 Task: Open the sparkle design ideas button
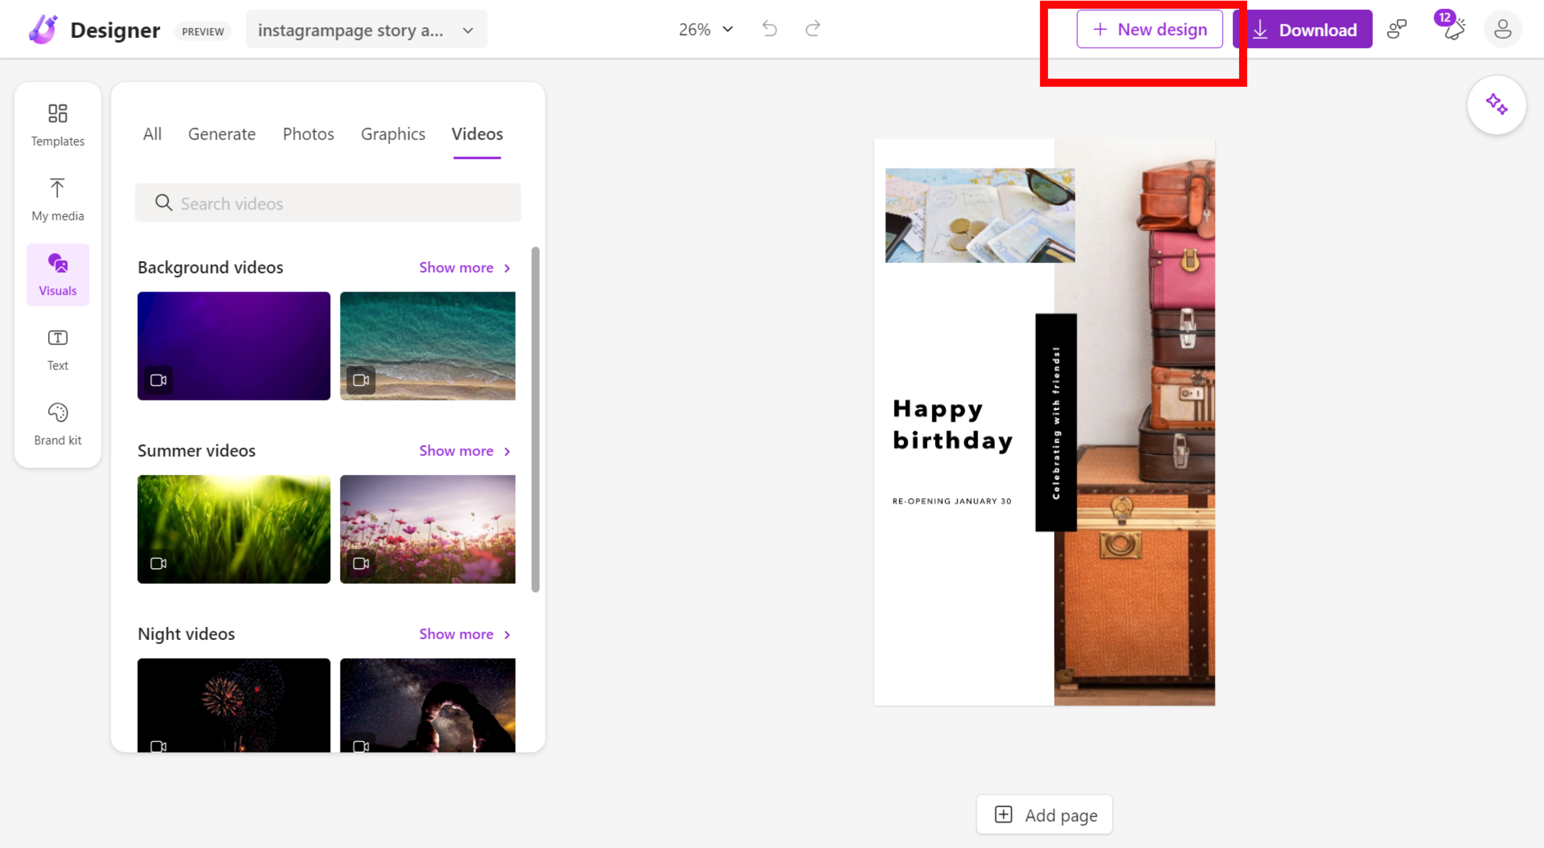point(1496,105)
